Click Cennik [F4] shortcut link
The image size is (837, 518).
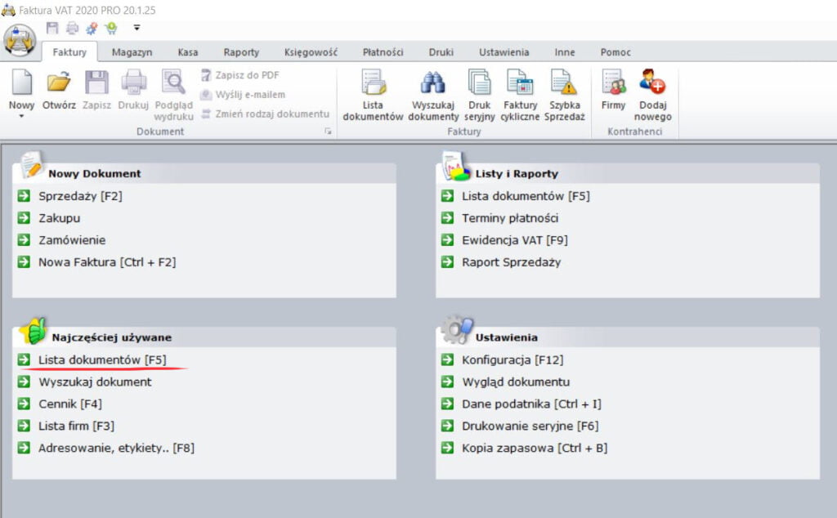pyautogui.click(x=69, y=404)
